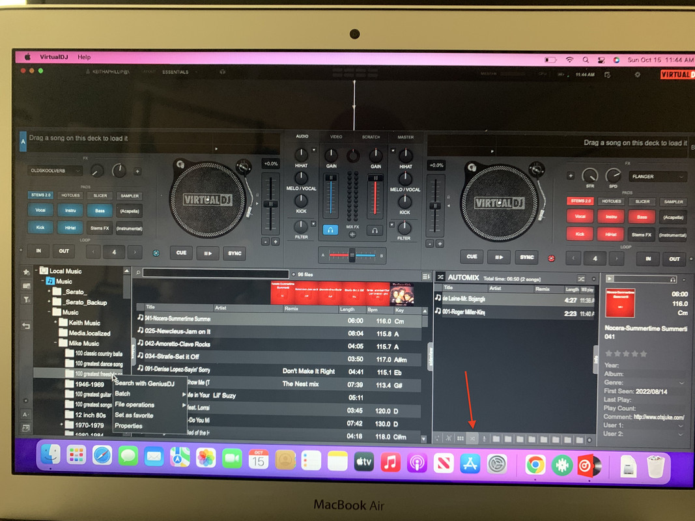Open the Automix tab in sideview toolbar
This screenshot has height=521, width=695.
pos(472,438)
